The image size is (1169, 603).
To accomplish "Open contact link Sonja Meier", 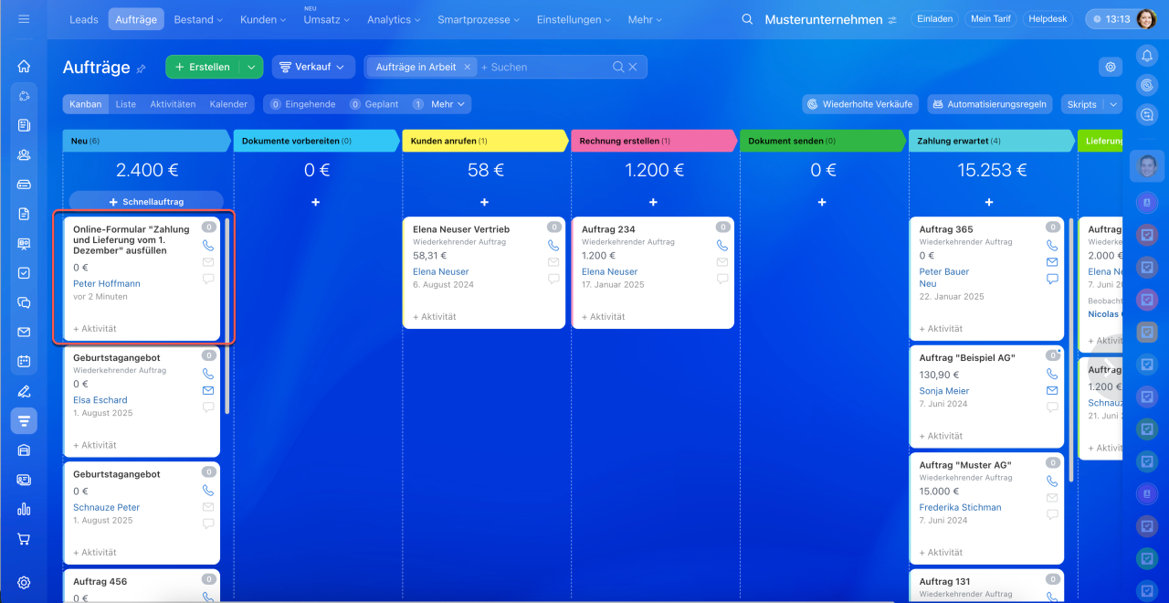I will click(944, 391).
